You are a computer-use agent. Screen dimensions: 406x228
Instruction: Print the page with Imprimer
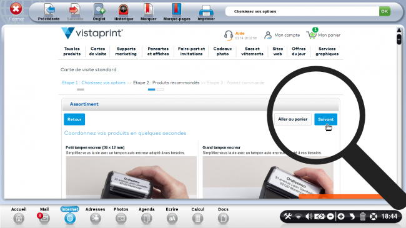[x=206, y=11]
